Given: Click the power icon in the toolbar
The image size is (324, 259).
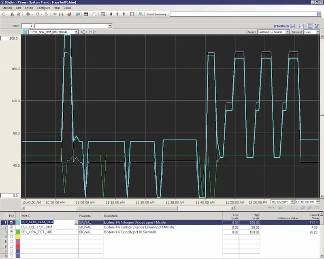Looking at the screenshot, I should pos(4,14).
